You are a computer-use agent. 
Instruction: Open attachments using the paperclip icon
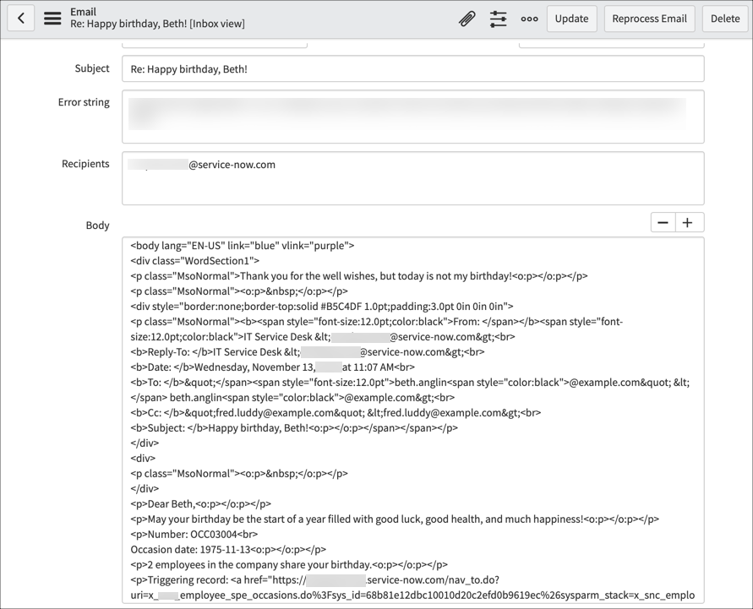467,18
